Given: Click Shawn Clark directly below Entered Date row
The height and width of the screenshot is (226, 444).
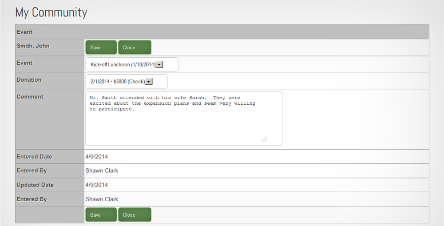Looking at the screenshot, I should point(102,171).
